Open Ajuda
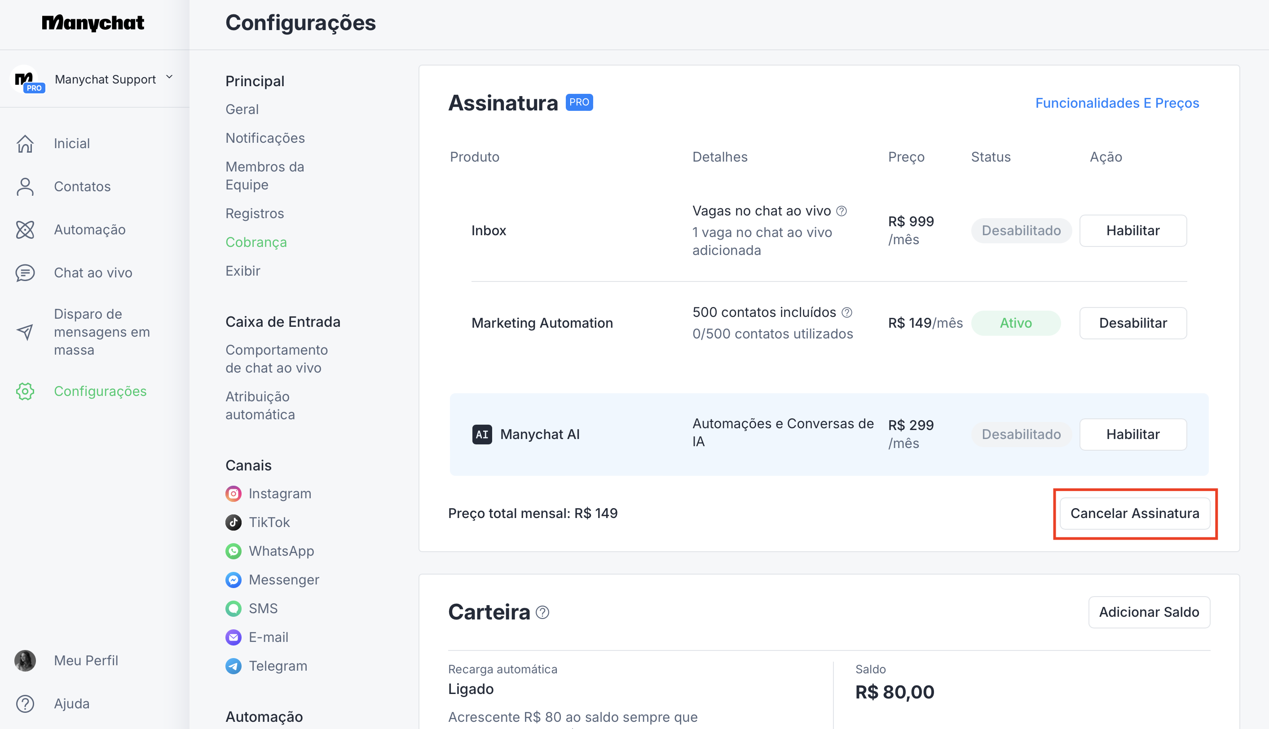Screen dimensions: 1269x729 [x=71, y=703]
